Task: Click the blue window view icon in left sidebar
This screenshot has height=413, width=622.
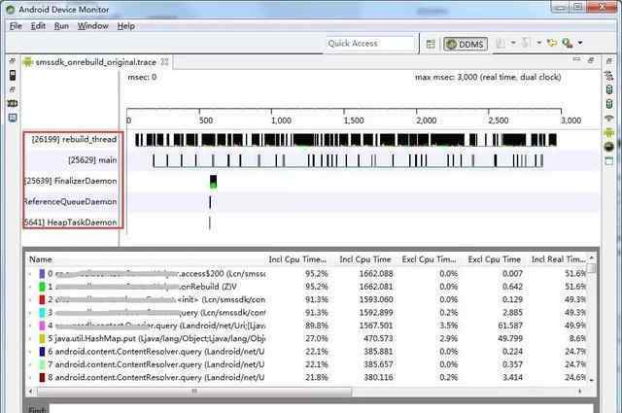Action: tap(13, 118)
